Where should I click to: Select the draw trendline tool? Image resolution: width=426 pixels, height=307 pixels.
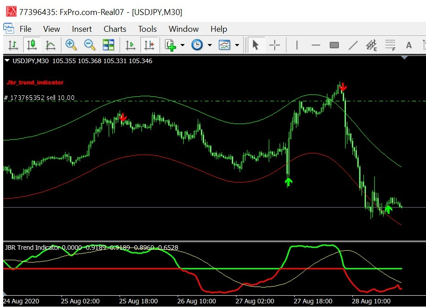tap(353, 45)
